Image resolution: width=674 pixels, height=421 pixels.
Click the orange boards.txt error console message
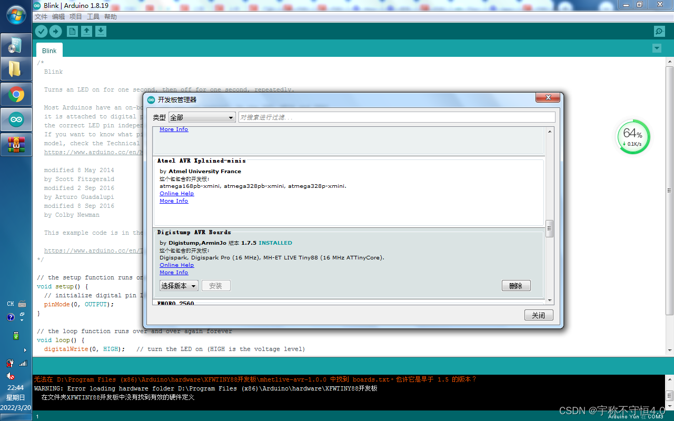[255, 379]
